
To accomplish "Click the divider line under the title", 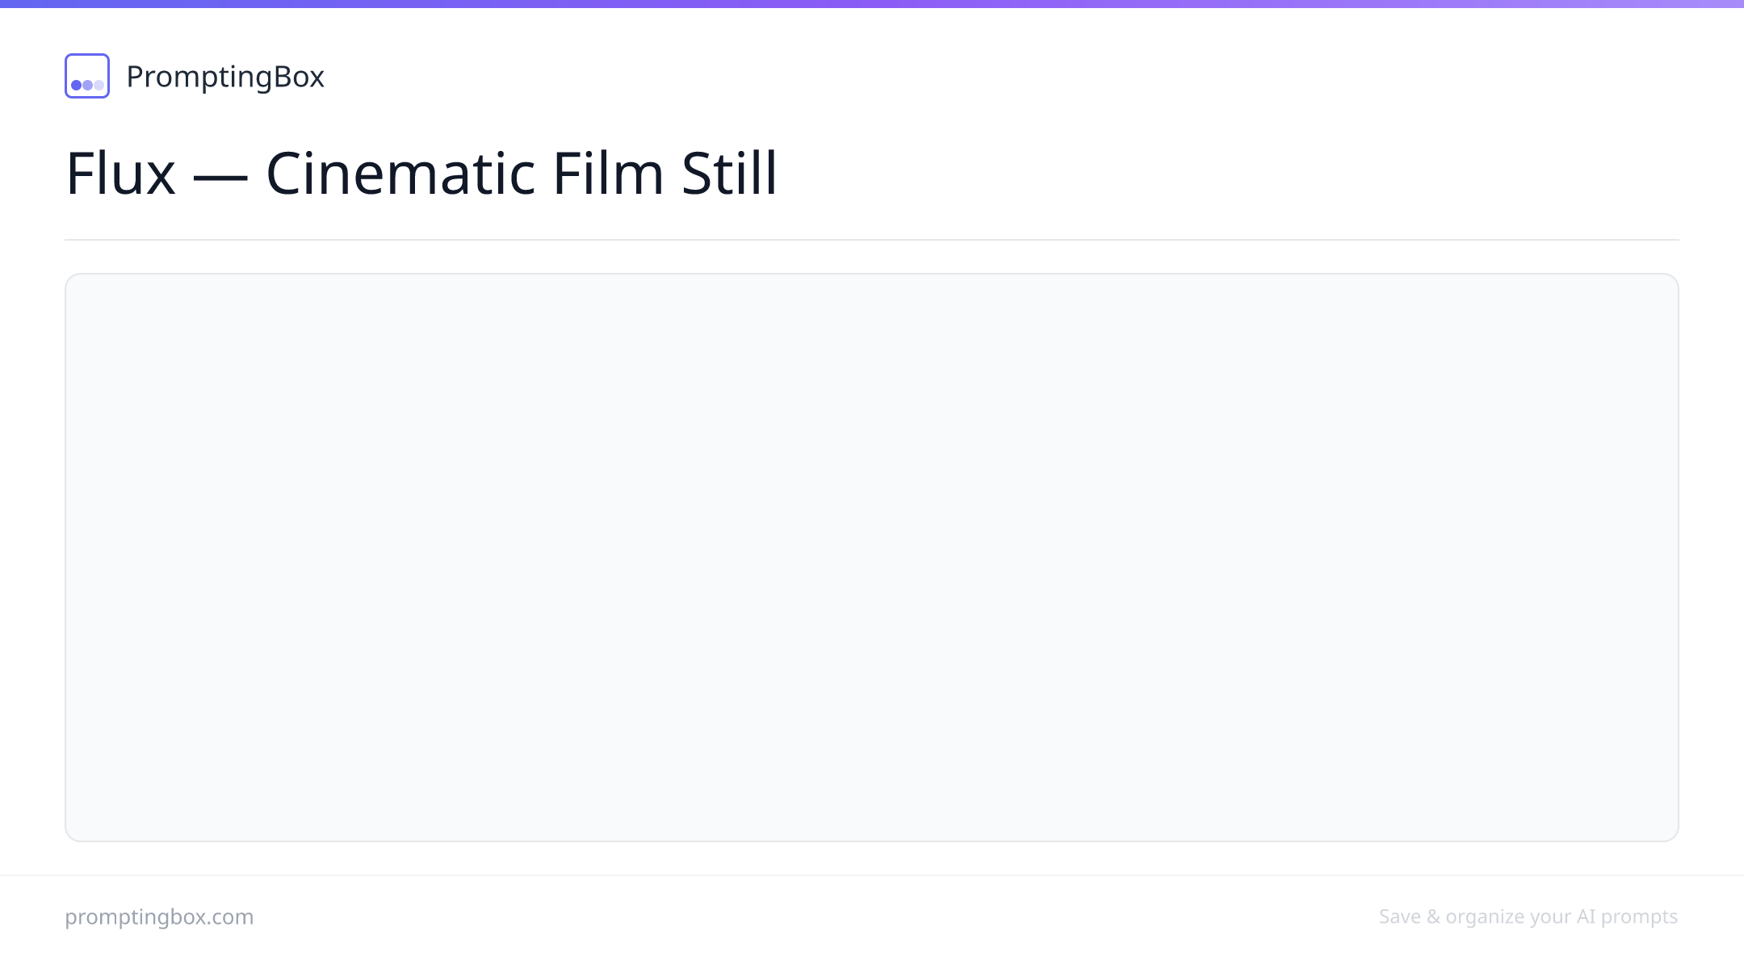I will coord(872,240).
